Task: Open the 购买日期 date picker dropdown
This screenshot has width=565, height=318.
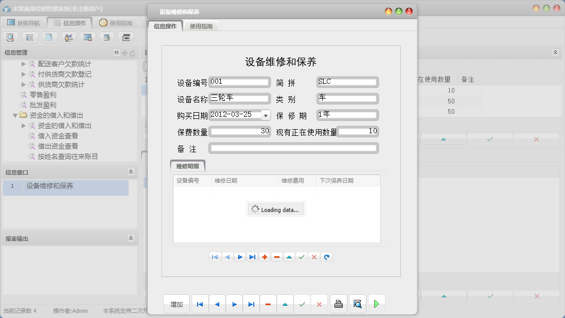Action: point(266,115)
